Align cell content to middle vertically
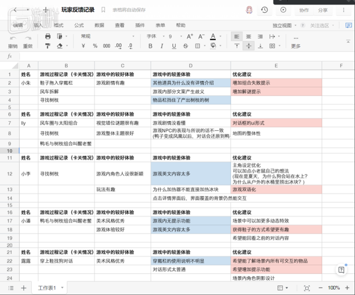The height and width of the screenshot is (295, 355). pos(248,46)
